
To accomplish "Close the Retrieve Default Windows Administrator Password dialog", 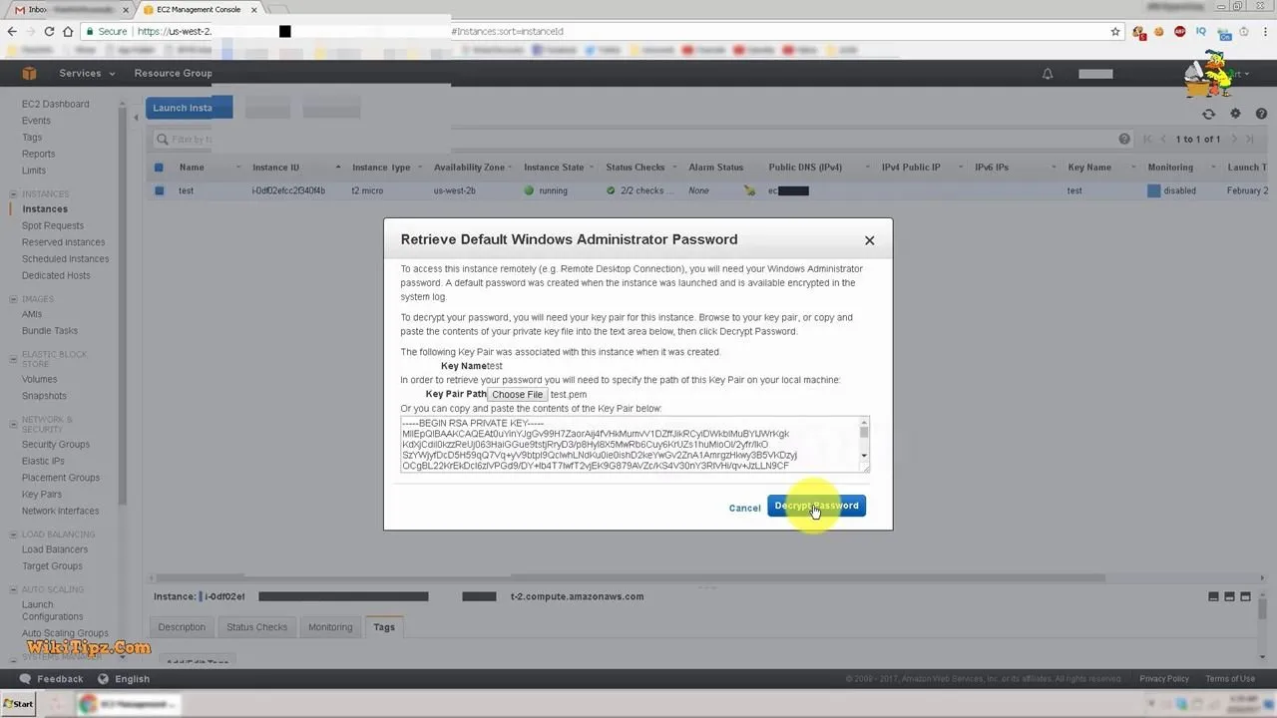I will (x=869, y=240).
